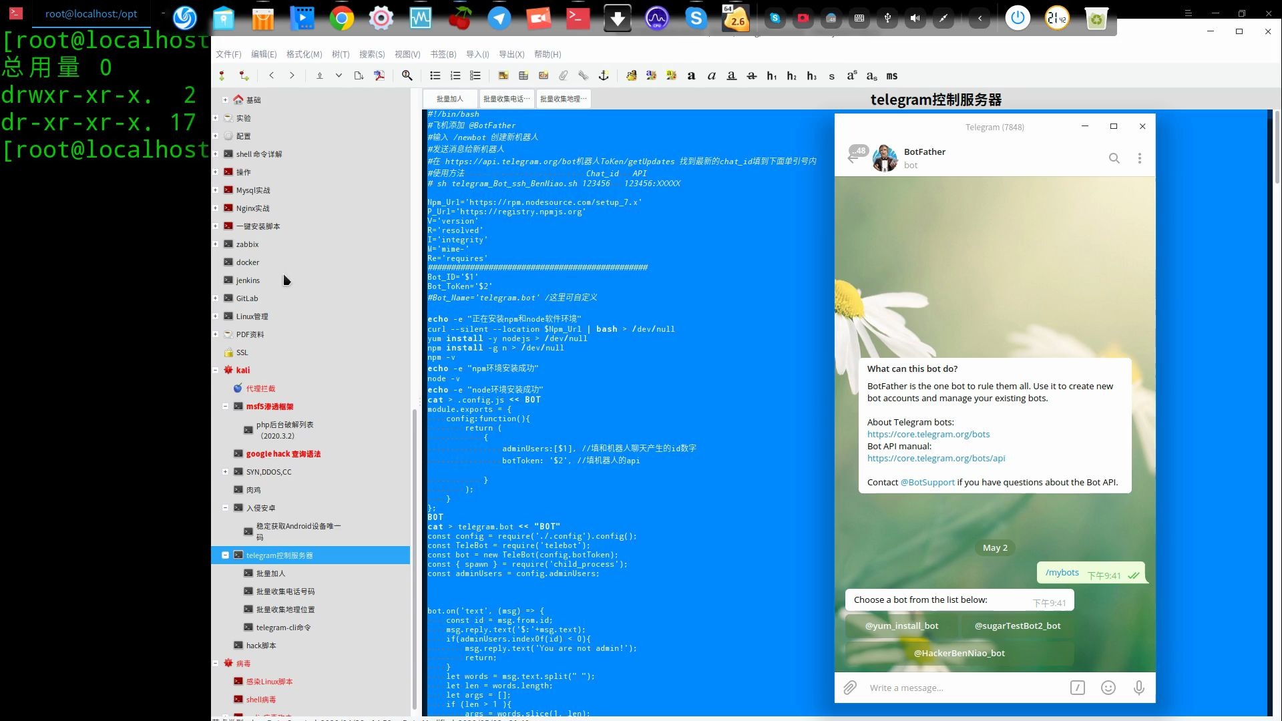Open Telegram bot commands slash icon

coord(1078,688)
